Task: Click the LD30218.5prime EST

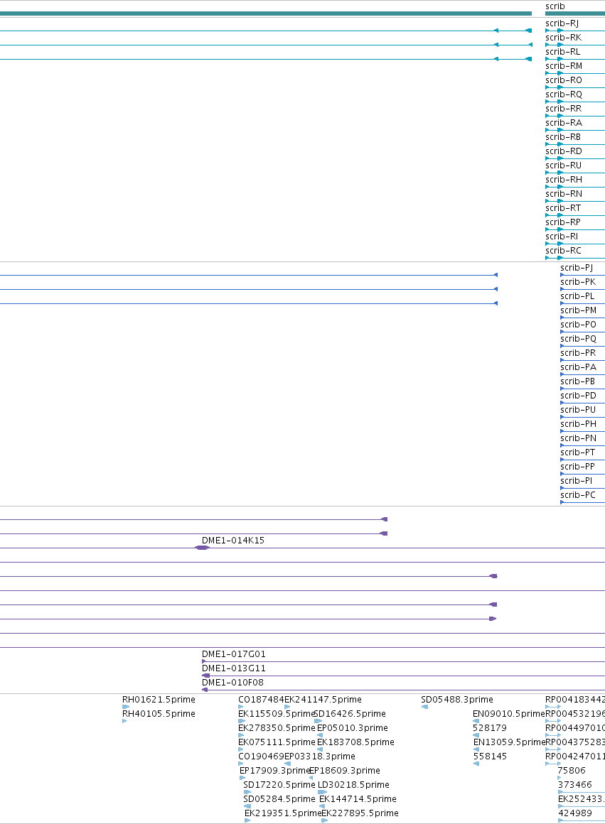Action: 353,785
